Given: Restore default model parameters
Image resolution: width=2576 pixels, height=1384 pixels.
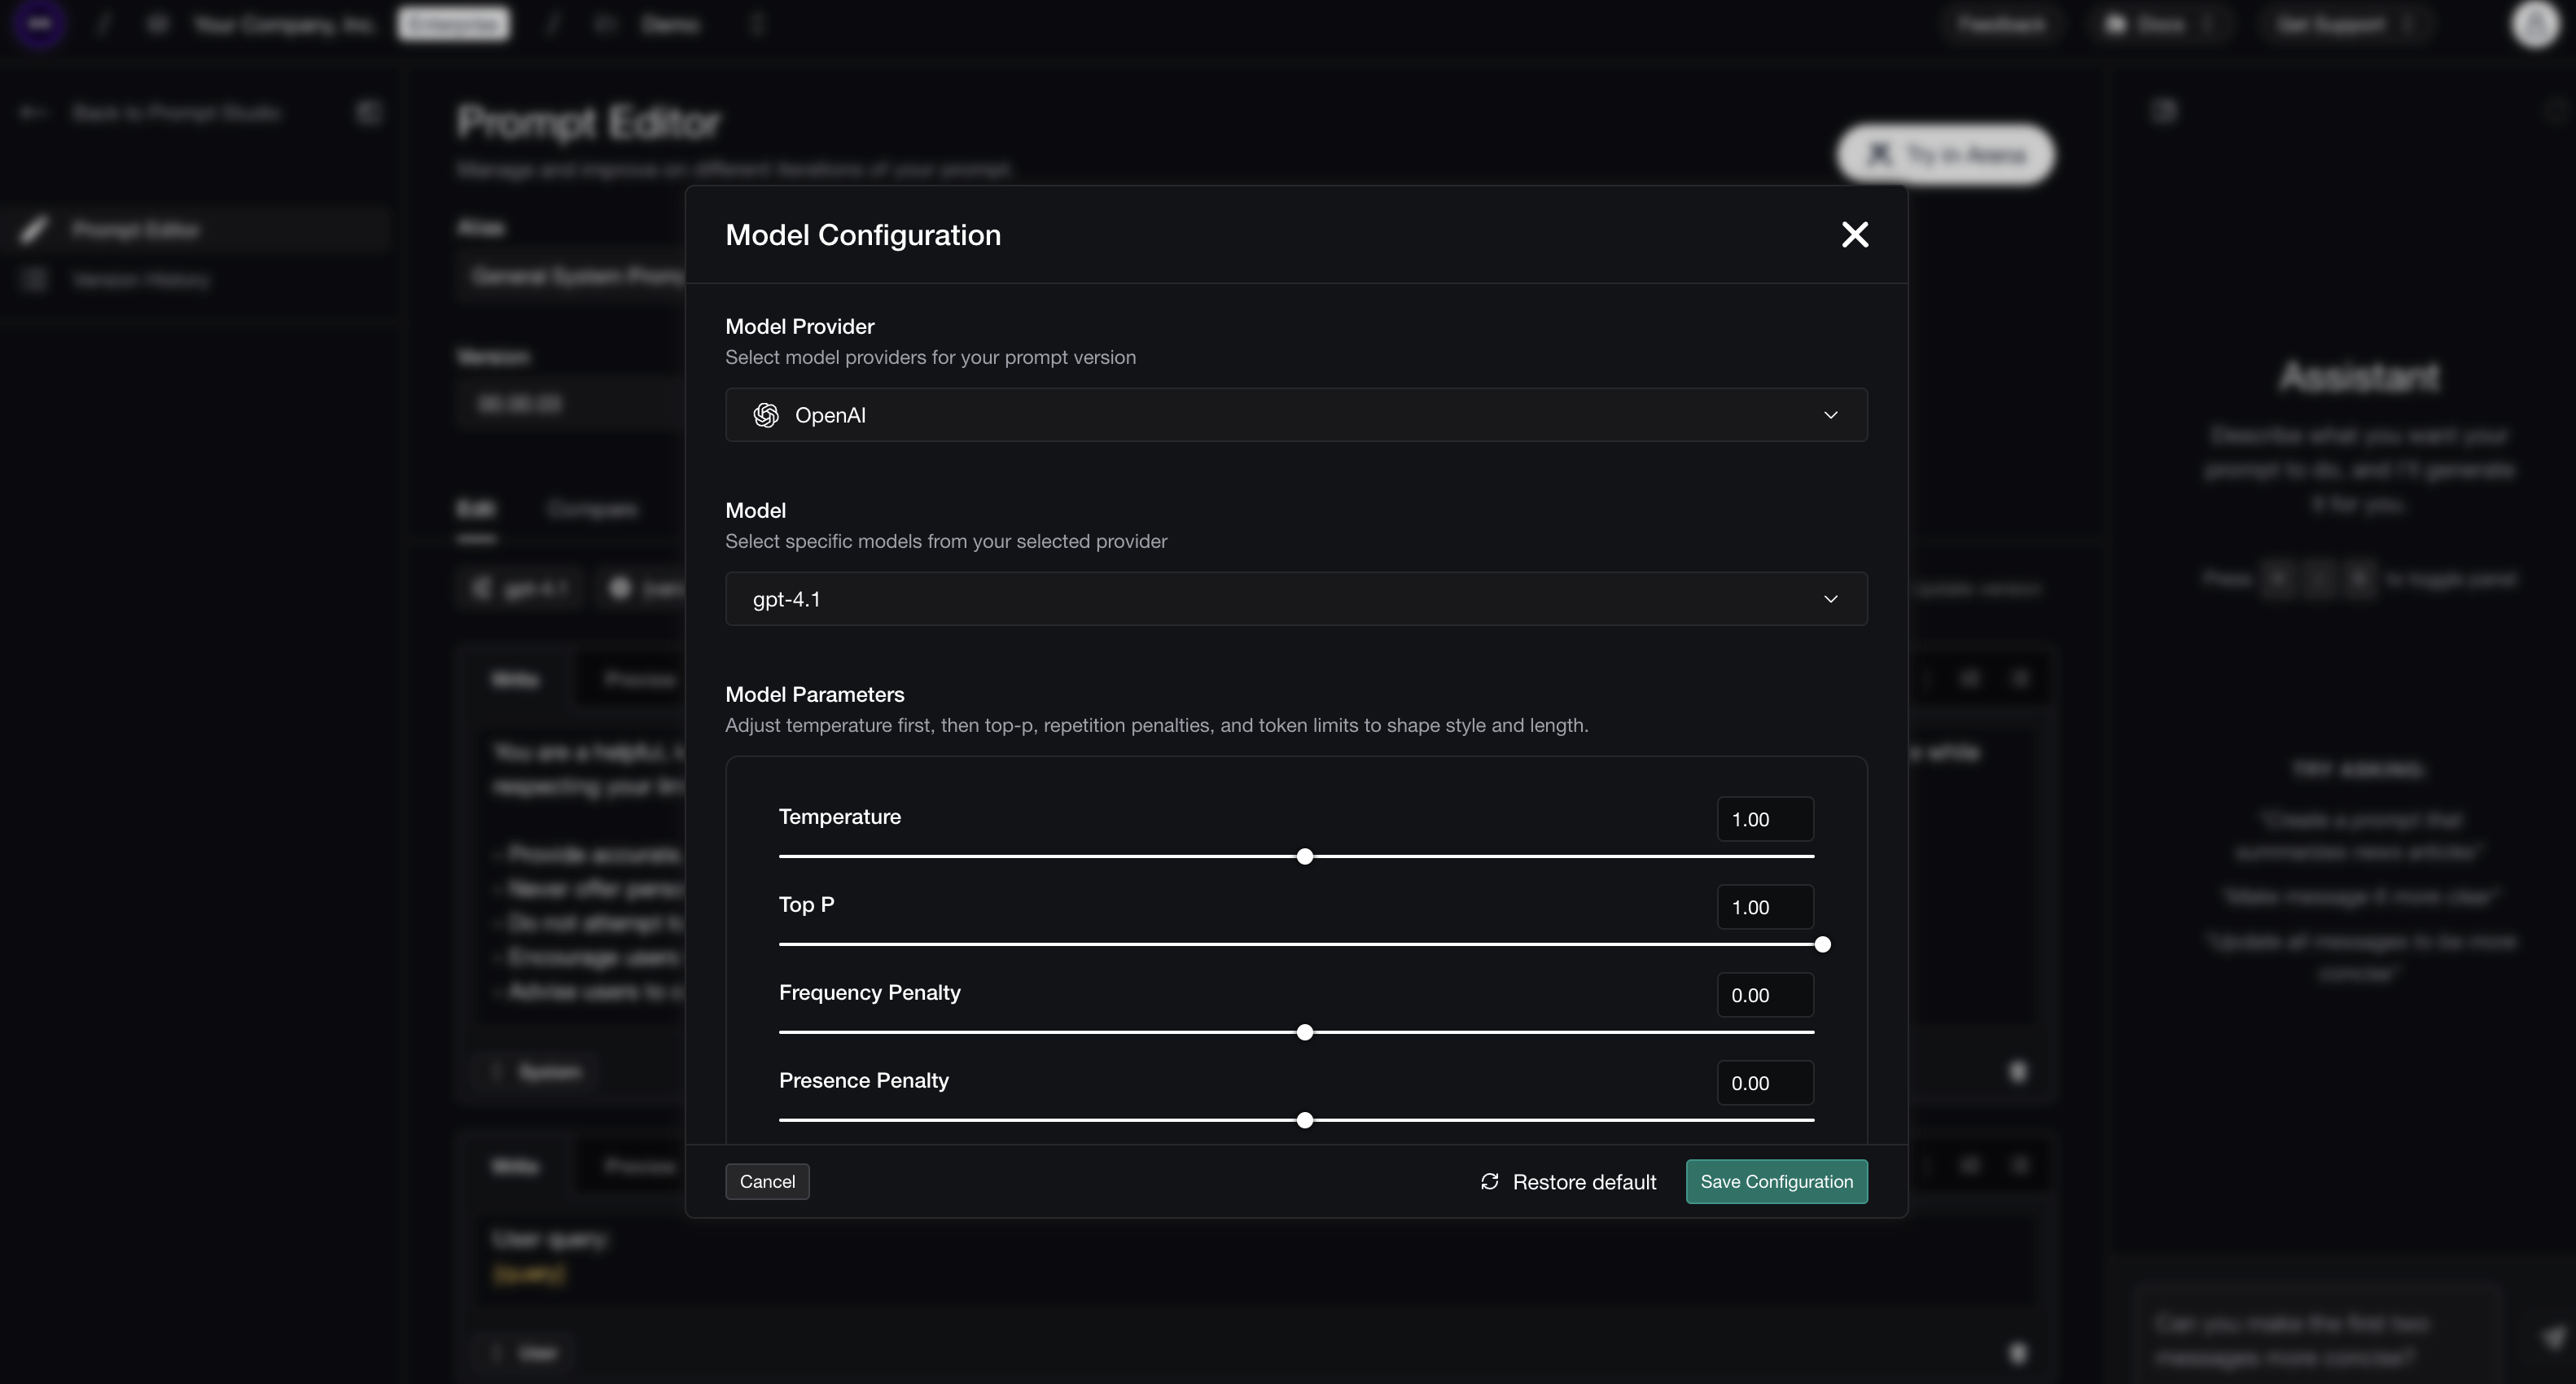Looking at the screenshot, I should [x=1568, y=1182].
